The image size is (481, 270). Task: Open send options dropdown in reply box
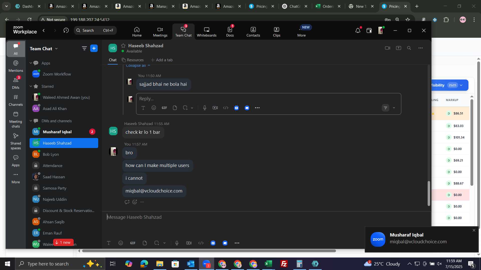[394, 108]
